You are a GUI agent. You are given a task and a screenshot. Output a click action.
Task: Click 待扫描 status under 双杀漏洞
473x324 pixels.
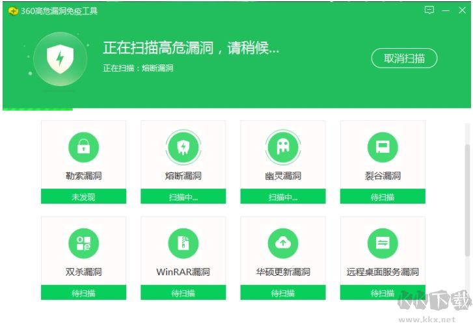pyautogui.click(x=83, y=292)
